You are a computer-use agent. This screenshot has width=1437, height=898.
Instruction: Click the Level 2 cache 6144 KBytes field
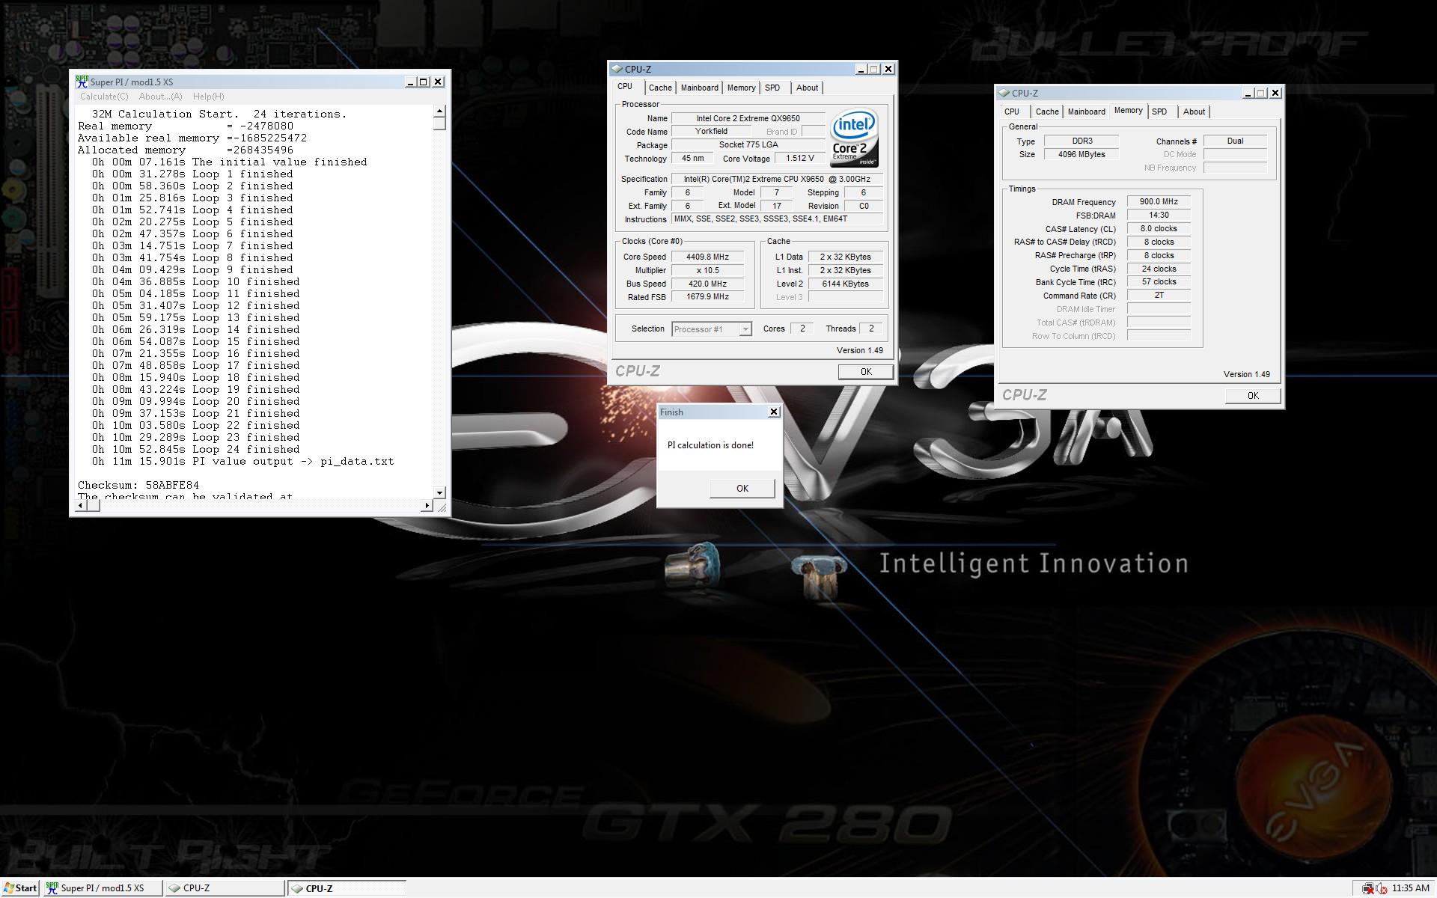[845, 284]
